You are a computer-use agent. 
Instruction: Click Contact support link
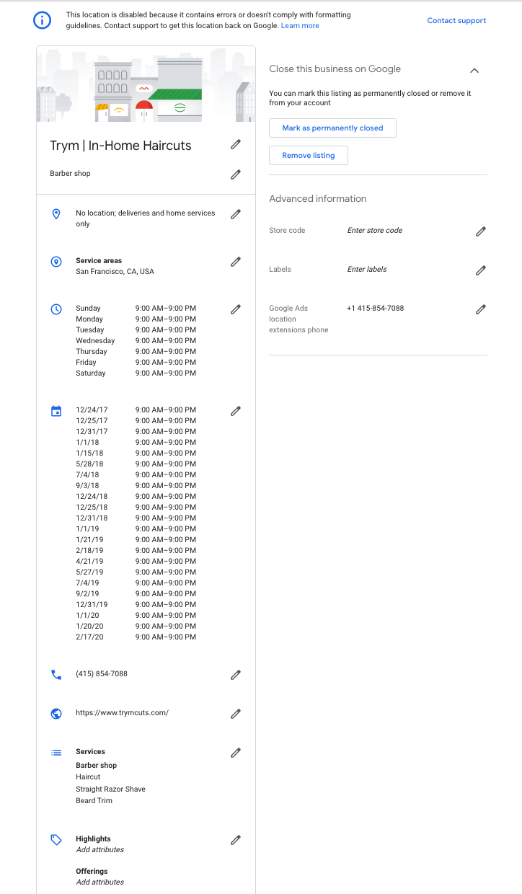(x=456, y=20)
